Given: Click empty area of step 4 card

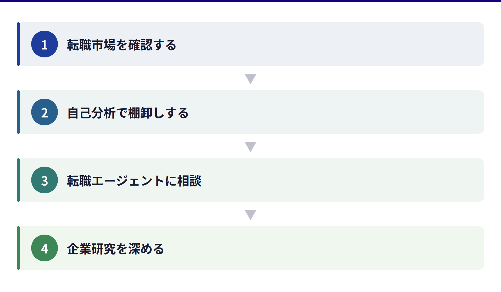Looking at the screenshot, I should (x=334, y=248).
